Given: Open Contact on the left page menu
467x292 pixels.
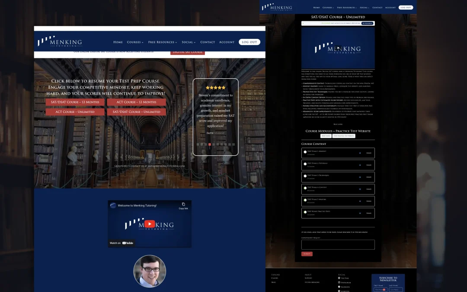Looking at the screenshot, I should [x=208, y=42].
